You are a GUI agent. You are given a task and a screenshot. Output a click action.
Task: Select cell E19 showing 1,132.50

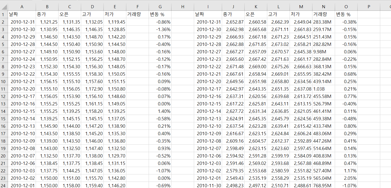click(115, 148)
